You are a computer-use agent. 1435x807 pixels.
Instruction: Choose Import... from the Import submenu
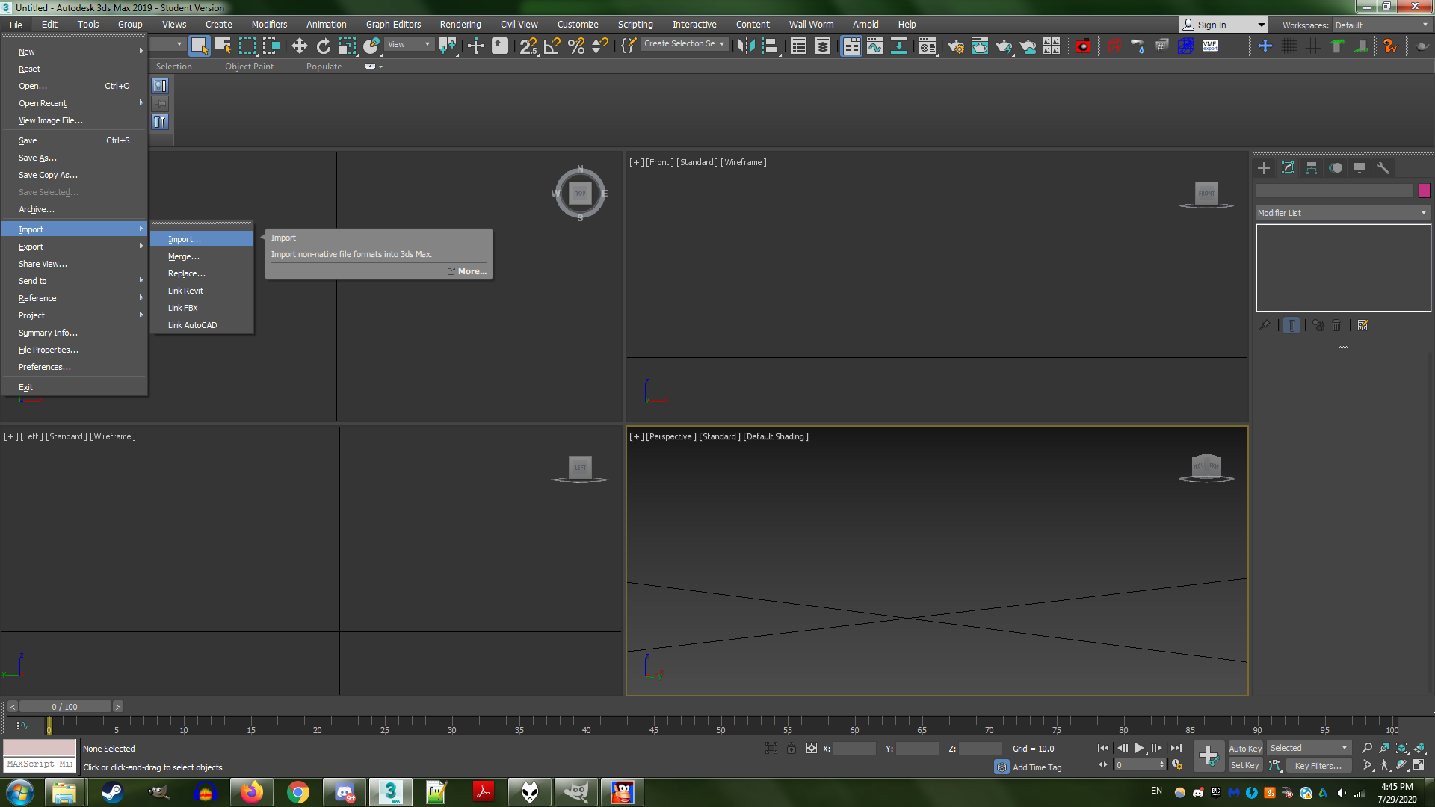click(x=202, y=239)
